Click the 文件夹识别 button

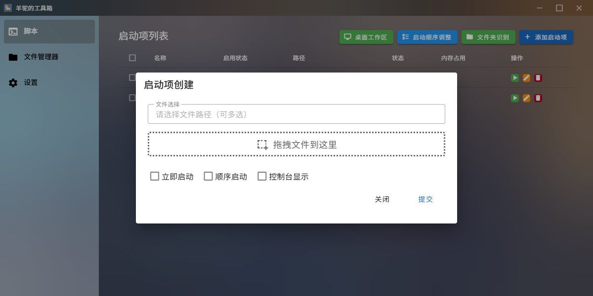[x=488, y=37]
